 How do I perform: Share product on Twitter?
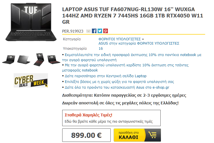(100, 31)
